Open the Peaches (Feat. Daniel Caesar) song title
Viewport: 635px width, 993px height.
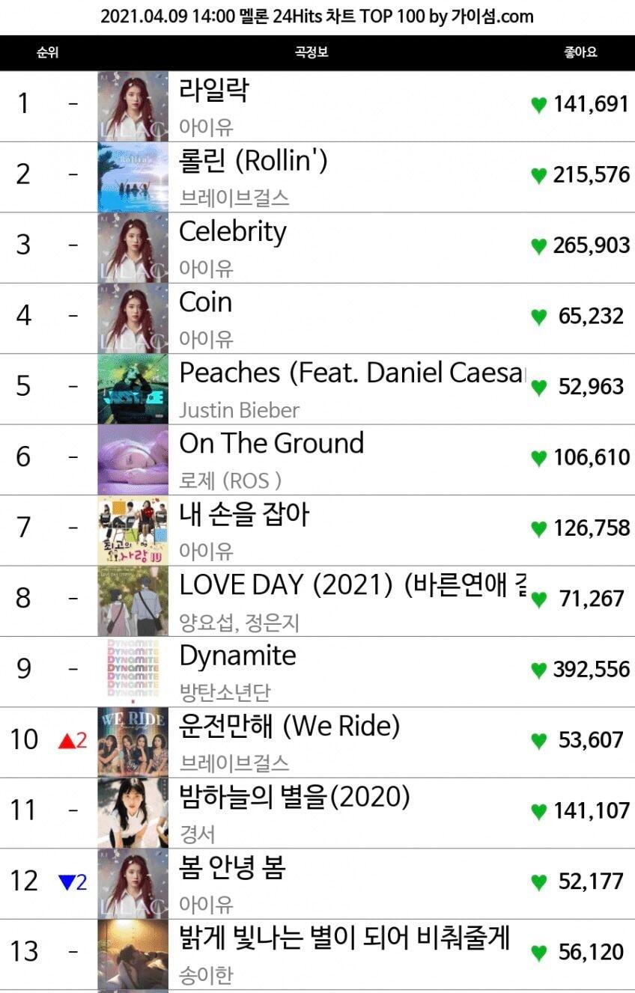(352, 373)
